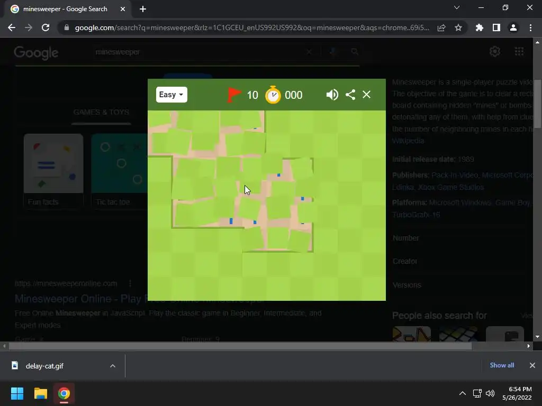
Task: Mute the Minesweeper game sound
Action: coord(332,95)
